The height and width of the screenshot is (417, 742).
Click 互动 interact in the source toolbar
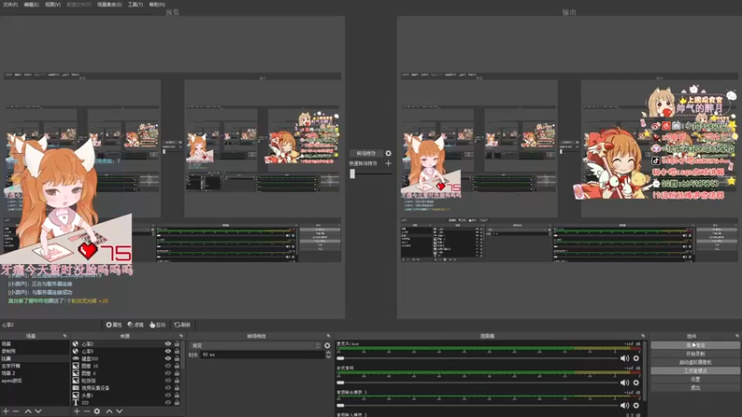157,325
